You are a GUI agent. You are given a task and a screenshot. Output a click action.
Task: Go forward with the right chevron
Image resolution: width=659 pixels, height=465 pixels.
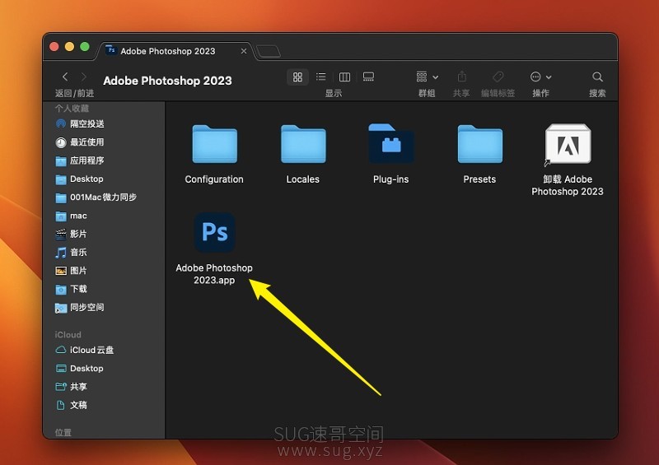point(84,77)
